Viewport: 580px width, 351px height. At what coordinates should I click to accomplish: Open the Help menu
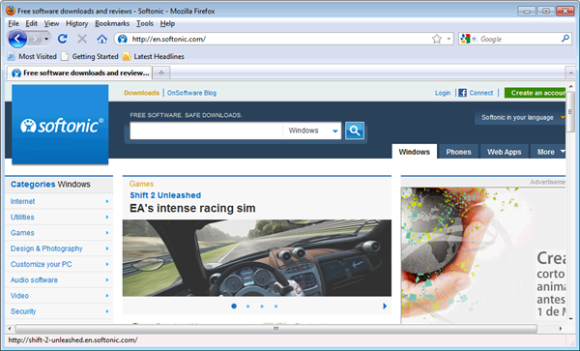coord(167,23)
